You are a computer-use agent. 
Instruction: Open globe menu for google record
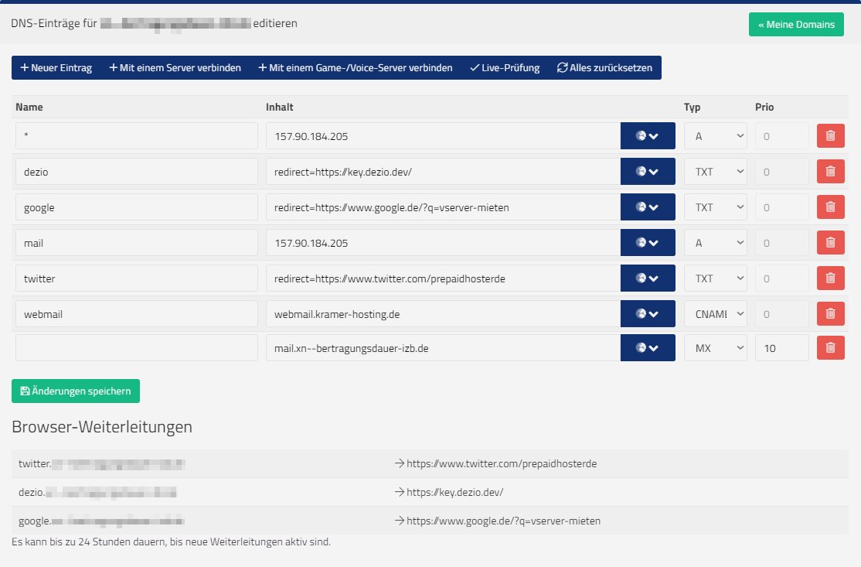648,207
